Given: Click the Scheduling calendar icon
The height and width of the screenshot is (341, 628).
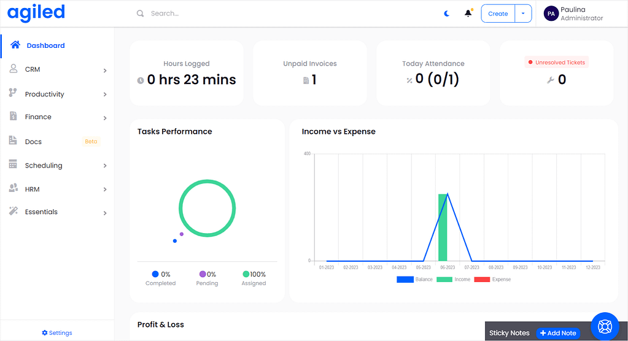Looking at the screenshot, I should (x=13, y=164).
